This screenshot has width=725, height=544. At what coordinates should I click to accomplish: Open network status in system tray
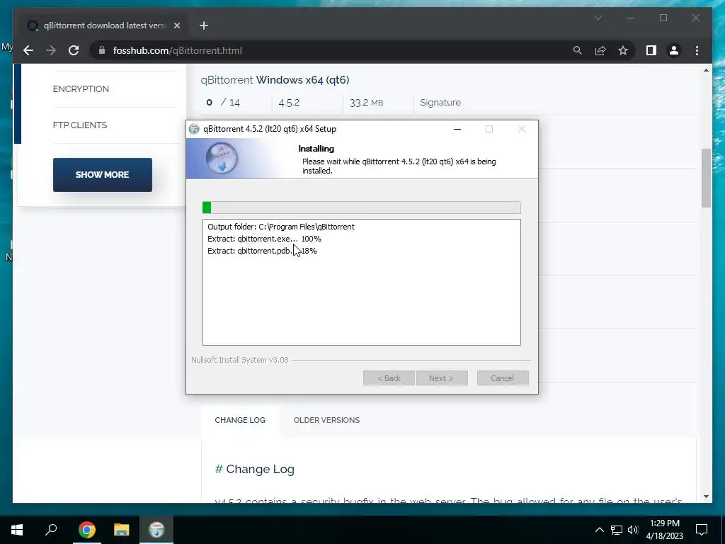point(617,530)
